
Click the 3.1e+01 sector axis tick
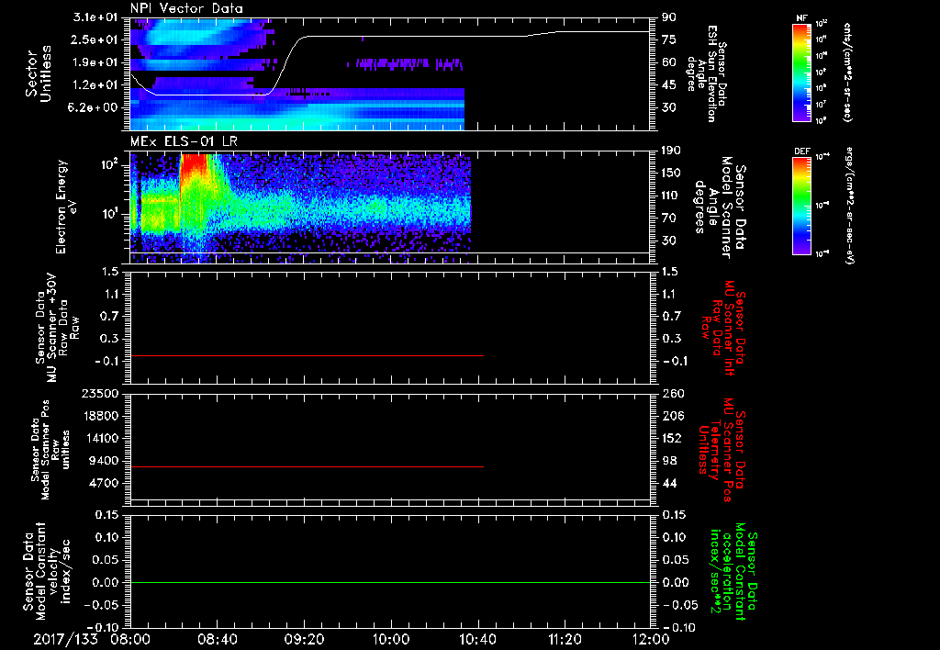[x=95, y=17]
